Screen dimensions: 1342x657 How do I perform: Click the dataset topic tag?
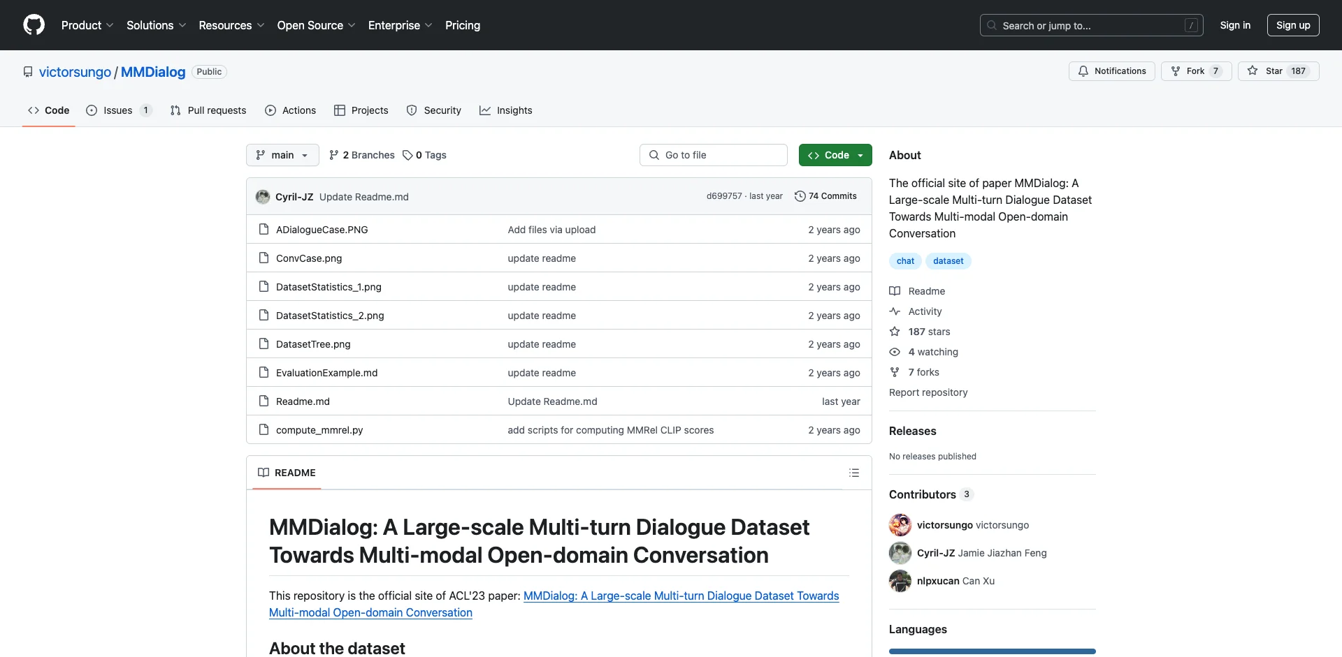(x=948, y=261)
